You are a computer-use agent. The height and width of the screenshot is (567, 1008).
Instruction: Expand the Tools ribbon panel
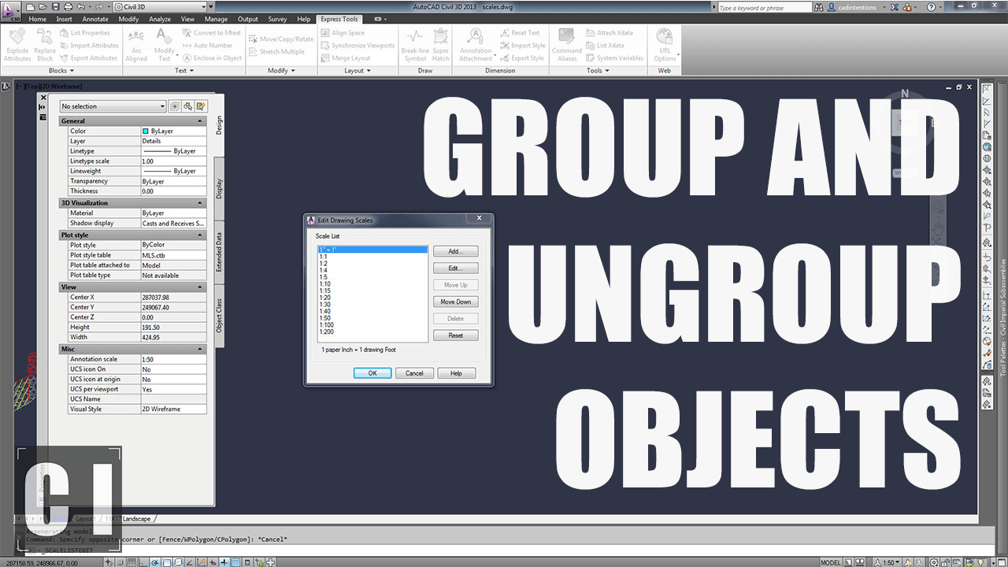(x=598, y=70)
